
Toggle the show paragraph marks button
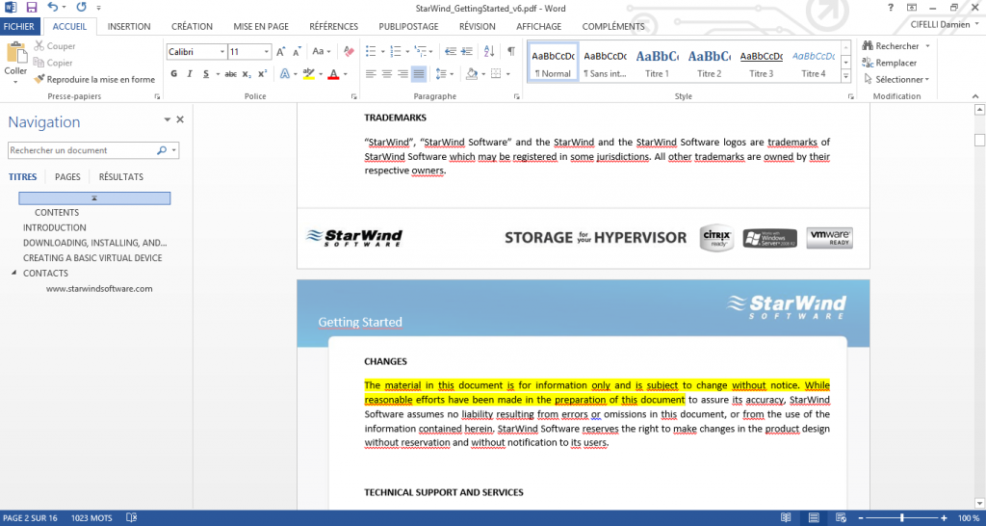pos(510,51)
